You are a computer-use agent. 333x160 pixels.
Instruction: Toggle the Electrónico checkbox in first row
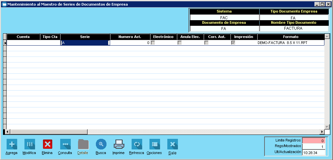point(153,43)
